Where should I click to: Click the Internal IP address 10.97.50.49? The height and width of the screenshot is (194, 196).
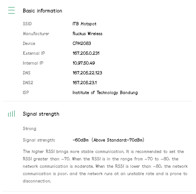click(x=84, y=63)
